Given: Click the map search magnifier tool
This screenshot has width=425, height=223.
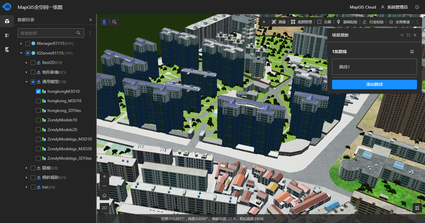Looking at the screenshot, I should 115,22.
